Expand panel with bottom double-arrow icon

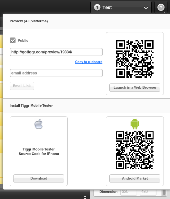click(85, 197)
